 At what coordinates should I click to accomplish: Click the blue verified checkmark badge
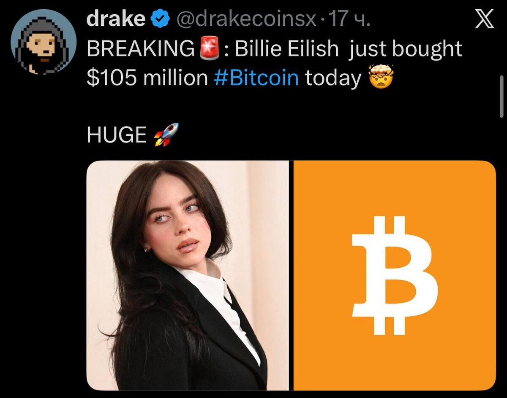(160, 19)
